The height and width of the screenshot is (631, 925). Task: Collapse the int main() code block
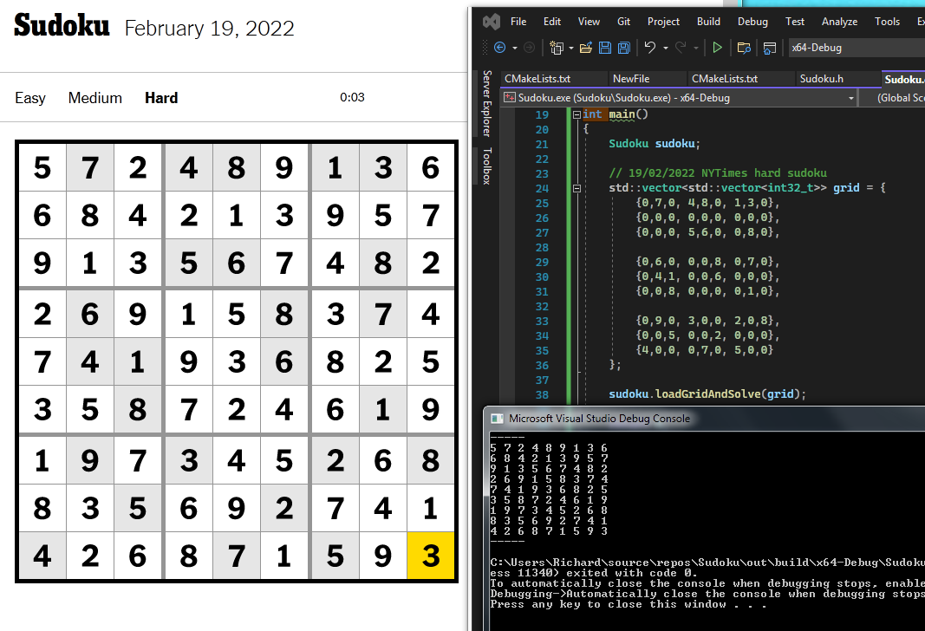(577, 115)
